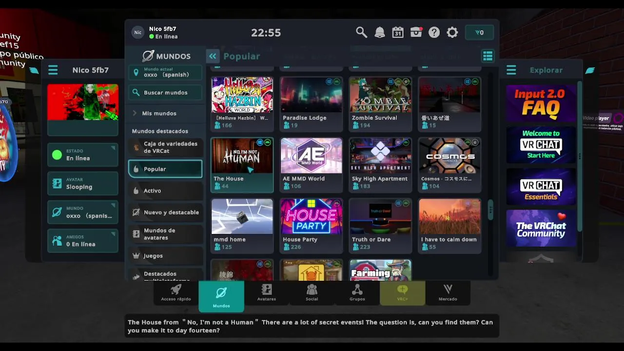Viewport: 624px width, 351px height.
Task: Toggle the list/grid view icon beside Popular
Action: pos(487,56)
